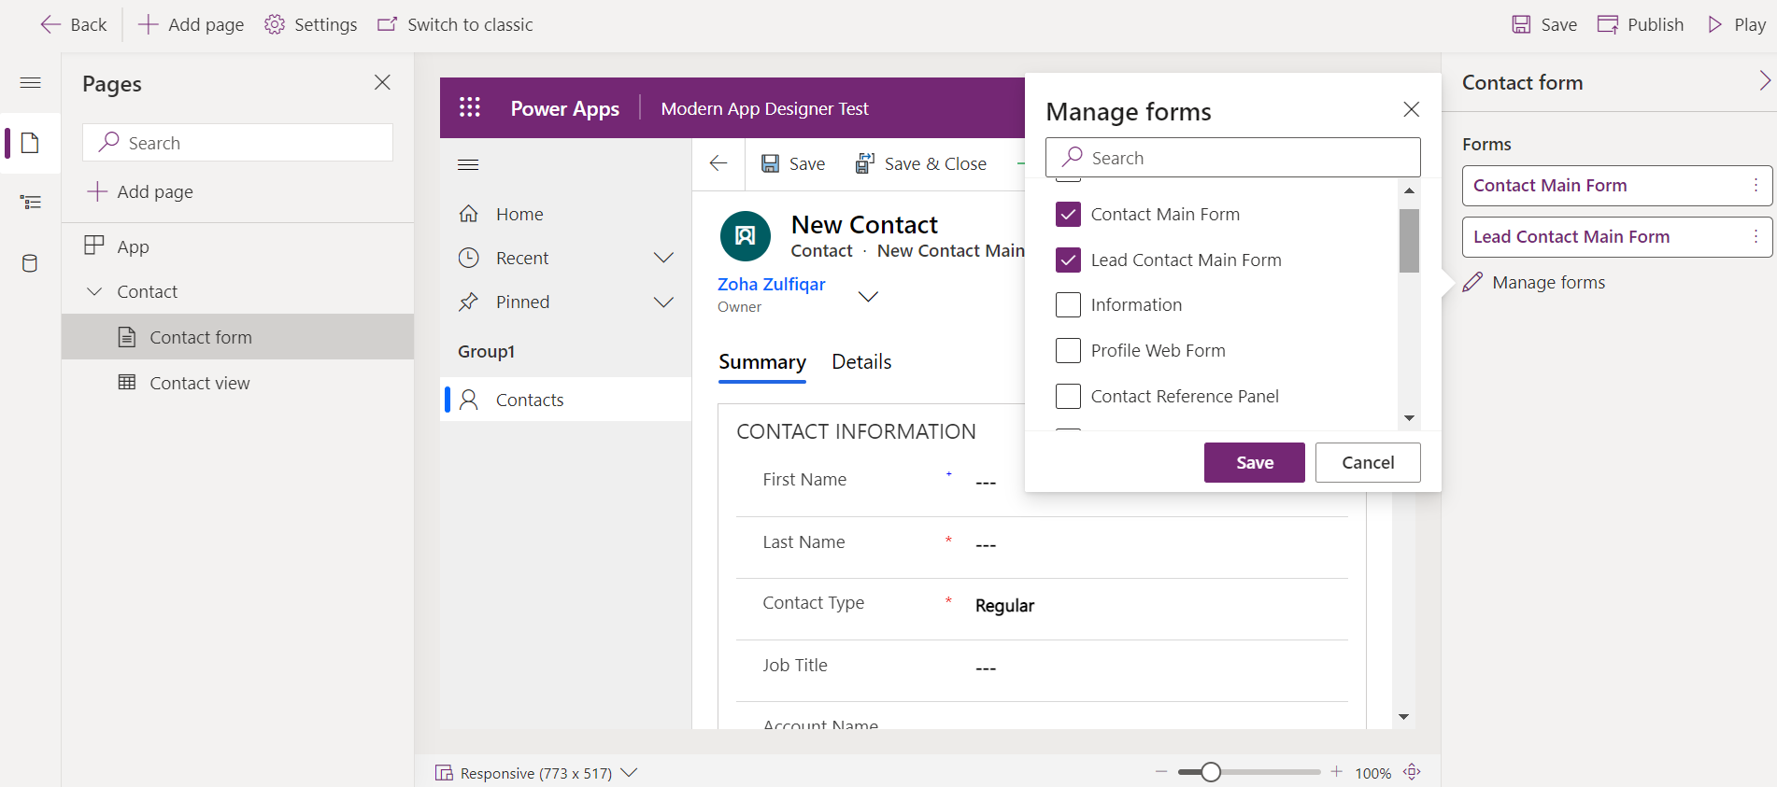1777x787 pixels.
Task: Click the preview canvas scroll-down arrow
Action: (1403, 717)
